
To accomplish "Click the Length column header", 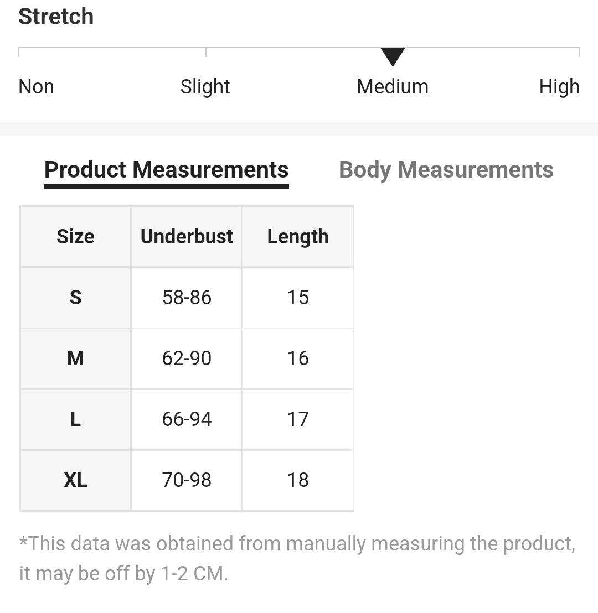I will point(298,237).
